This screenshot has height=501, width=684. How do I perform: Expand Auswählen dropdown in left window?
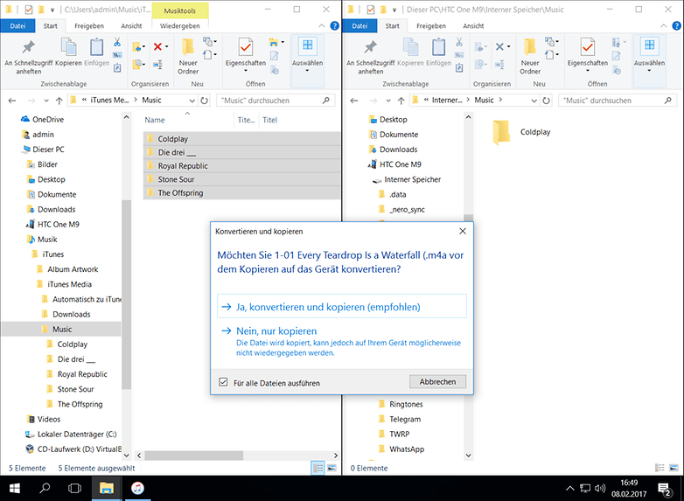(308, 70)
